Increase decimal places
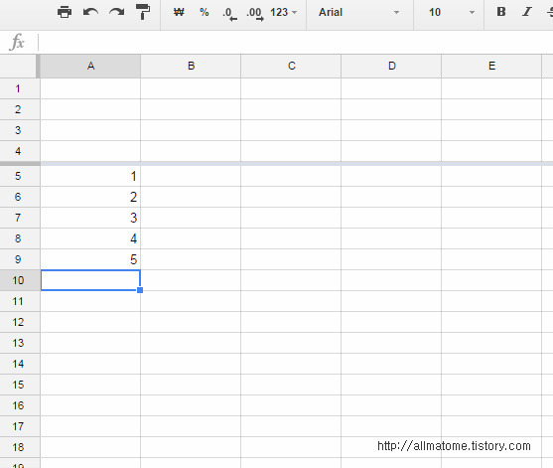553x468 pixels. coord(255,14)
